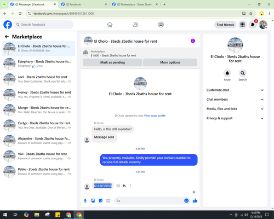
Task: Switch to the Messenger | Facebook tab
Action: pos(33,4)
